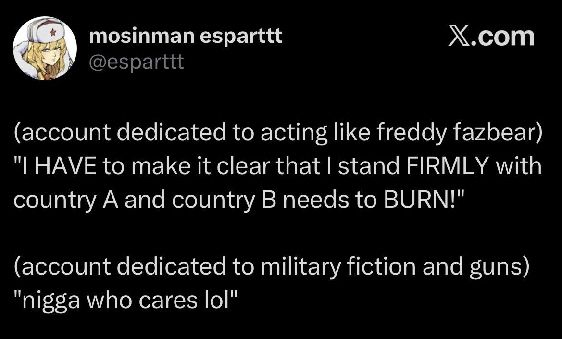Click the X logo icon
The width and height of the screenshot is (562, 339).
pyautogui.click(x=459, y=37)
